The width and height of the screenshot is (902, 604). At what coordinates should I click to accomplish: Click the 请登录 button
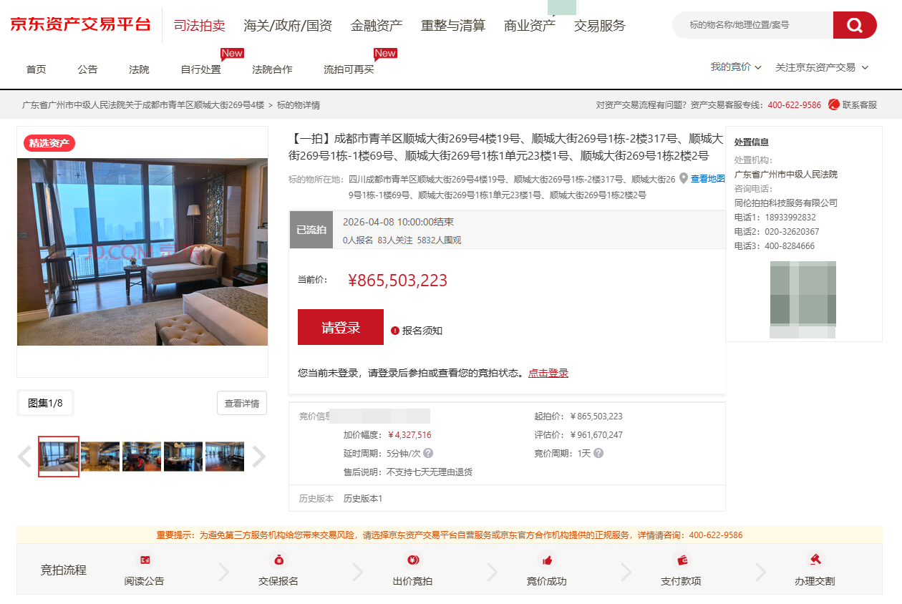(x=341, y=326)
